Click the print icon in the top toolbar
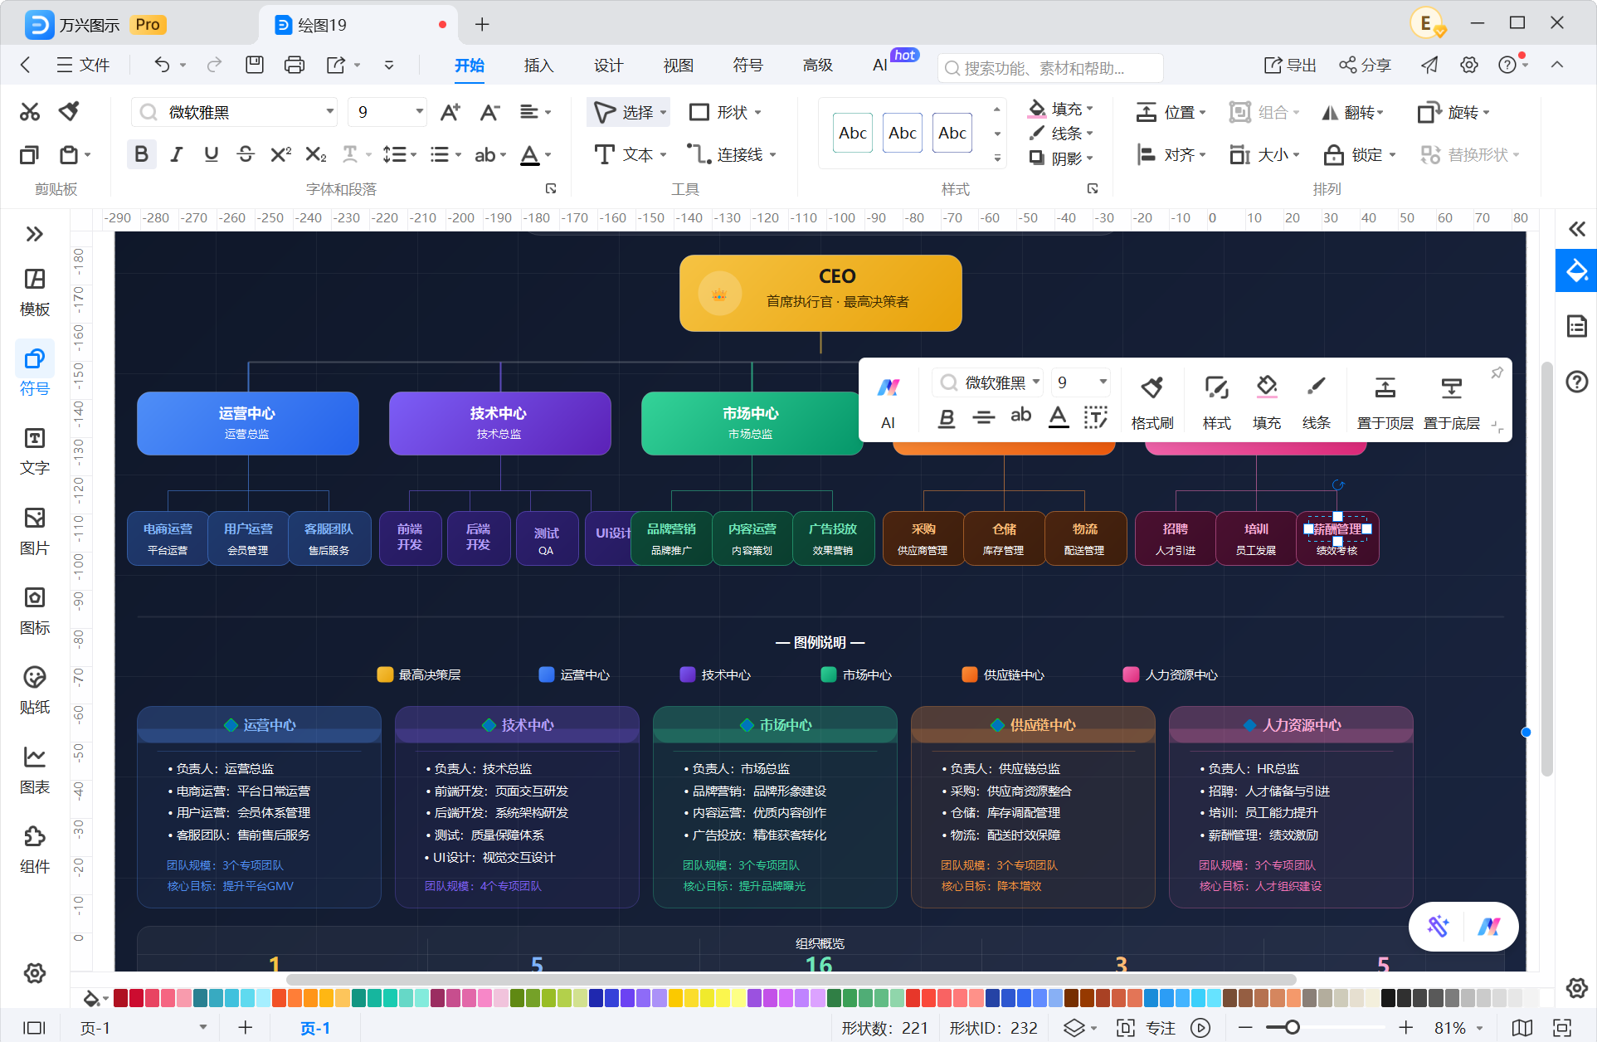Image resolution: width=1597 pixels, height=1042 pixels. click(295, 65)
